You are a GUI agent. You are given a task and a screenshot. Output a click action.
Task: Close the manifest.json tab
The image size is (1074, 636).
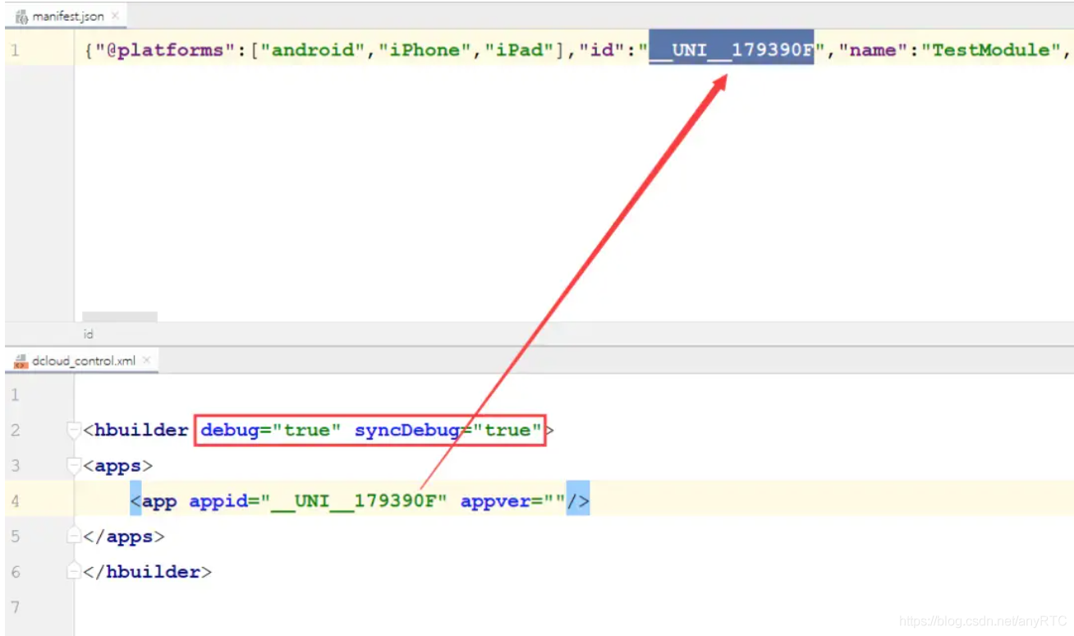(x=116, y=16)
